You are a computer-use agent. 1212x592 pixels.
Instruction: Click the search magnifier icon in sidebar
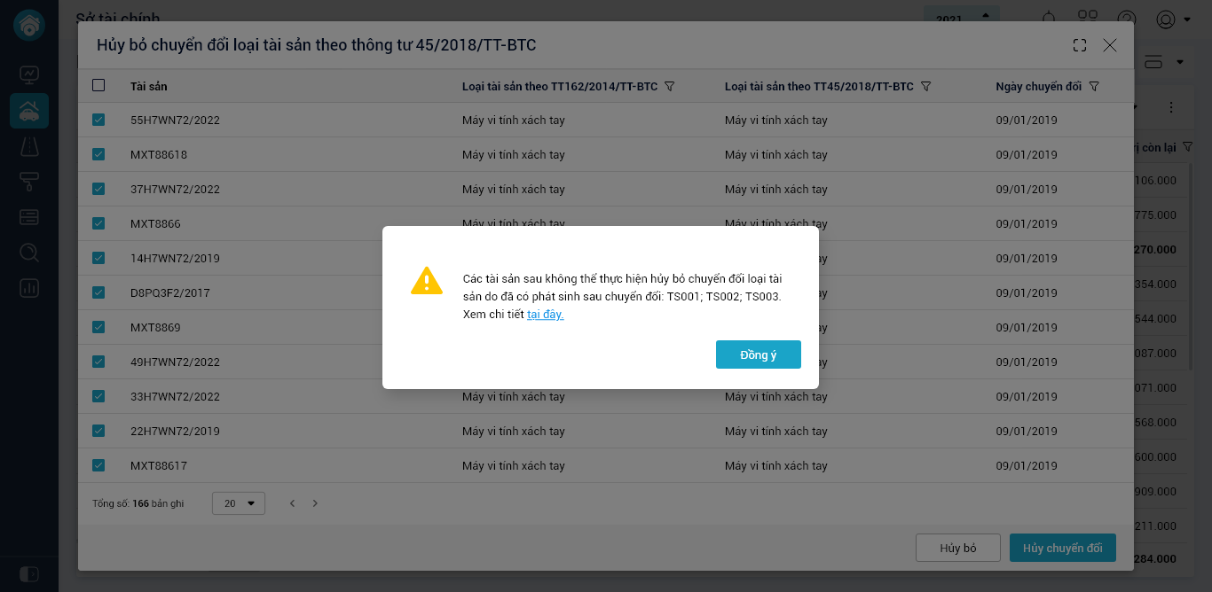[29, 253]
